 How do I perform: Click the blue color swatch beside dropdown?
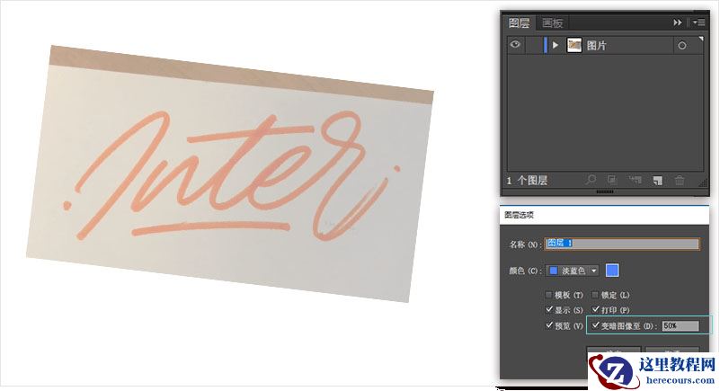[612, 271]
